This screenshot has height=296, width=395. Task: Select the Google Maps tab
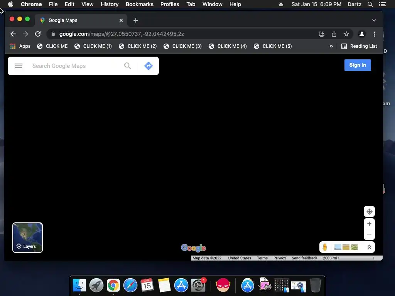[x=81, y=20]
